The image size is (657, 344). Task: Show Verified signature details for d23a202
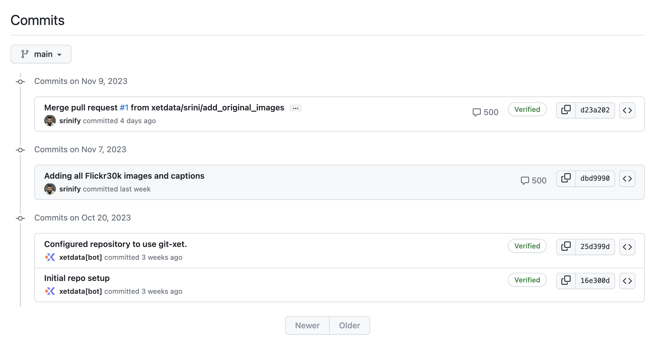pos(527,110)
